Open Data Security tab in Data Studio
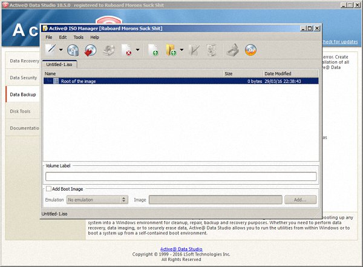The height and width of the screenshot is (267, 363). click(x=23, y=77)
